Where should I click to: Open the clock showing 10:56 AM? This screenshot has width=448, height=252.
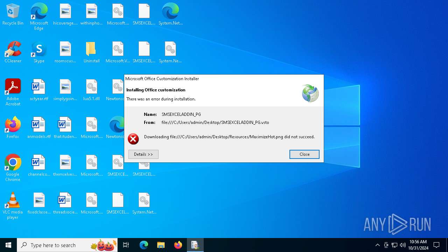pos(418,245)
